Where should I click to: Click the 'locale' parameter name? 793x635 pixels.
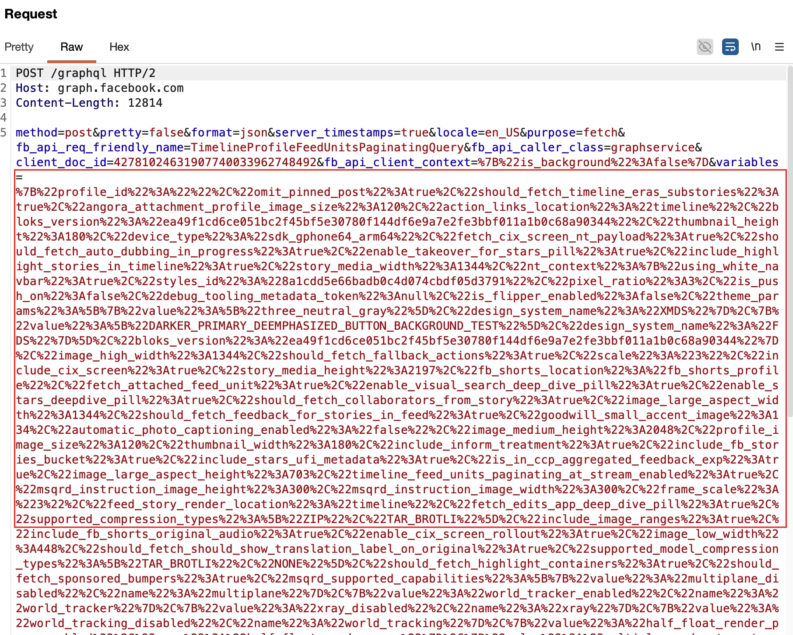(x=457, y=133)
